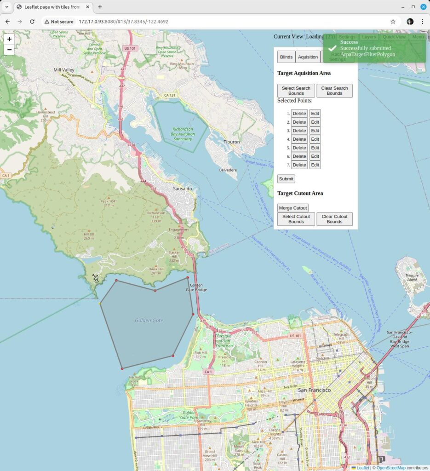This screenshot has height=471, width=430.
Task: Open a new browser tab
Action: point(100,7)
